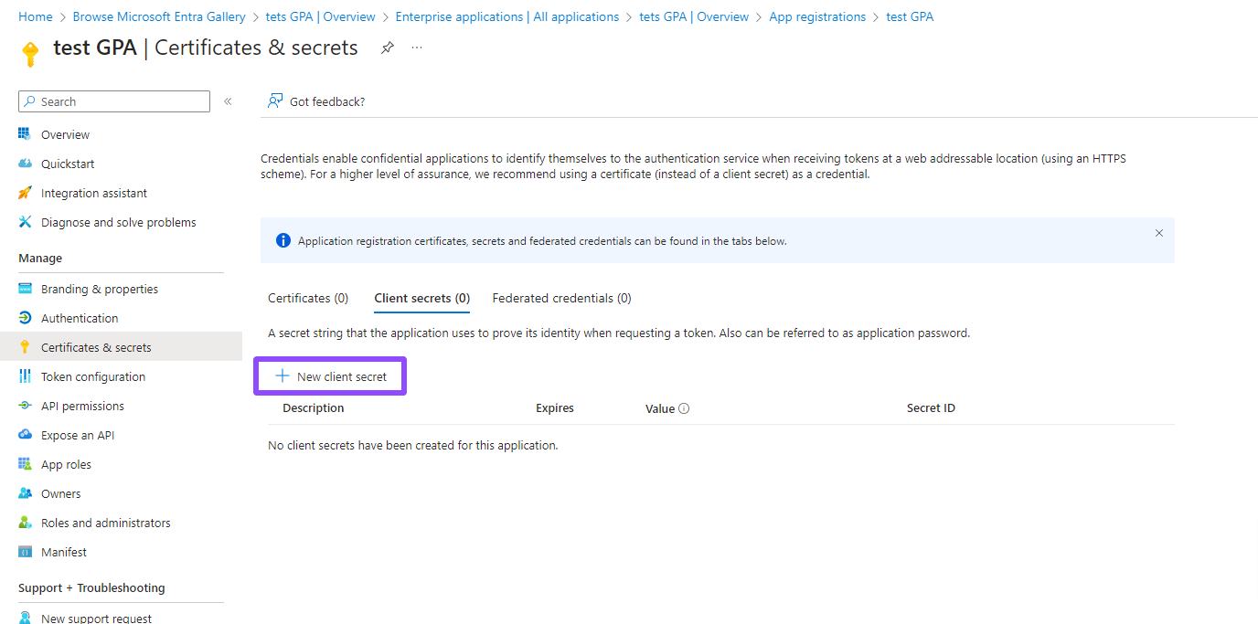Click the API permissions icon
1258x624 pixels.
point(25,406)
